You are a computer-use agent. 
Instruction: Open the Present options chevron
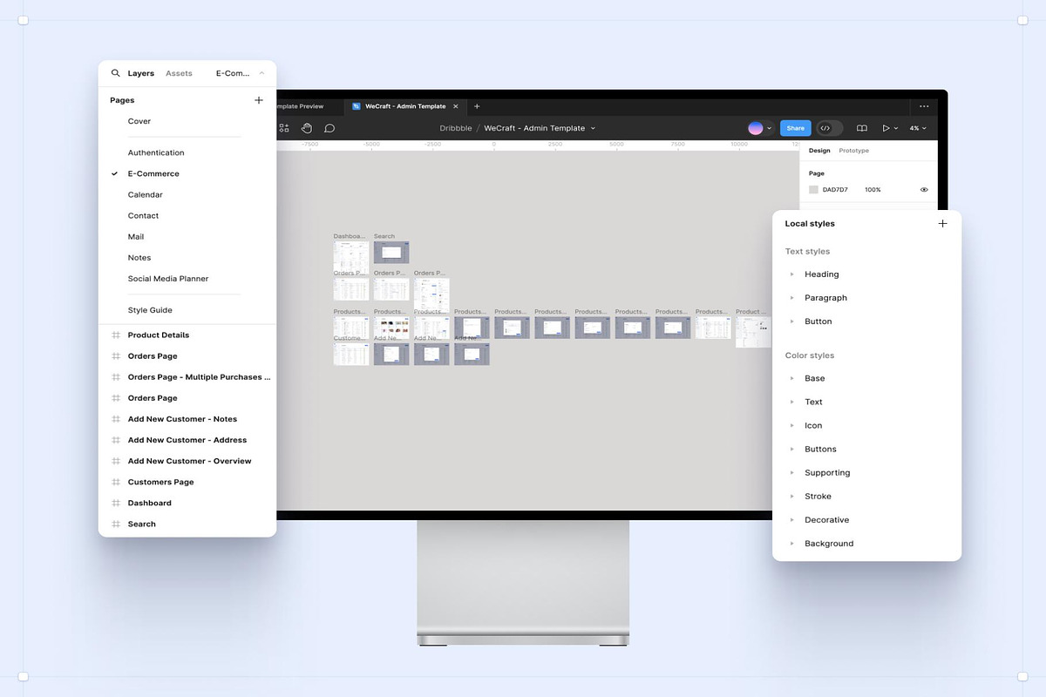coord(896,128)
